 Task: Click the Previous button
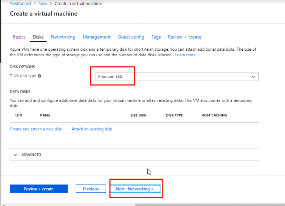click(91, 189)
